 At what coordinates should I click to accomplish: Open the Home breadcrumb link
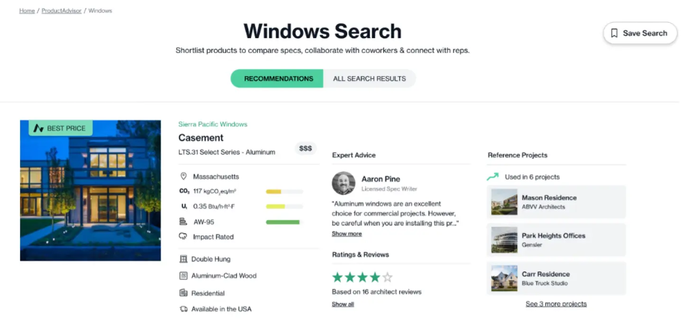[27, 10]
